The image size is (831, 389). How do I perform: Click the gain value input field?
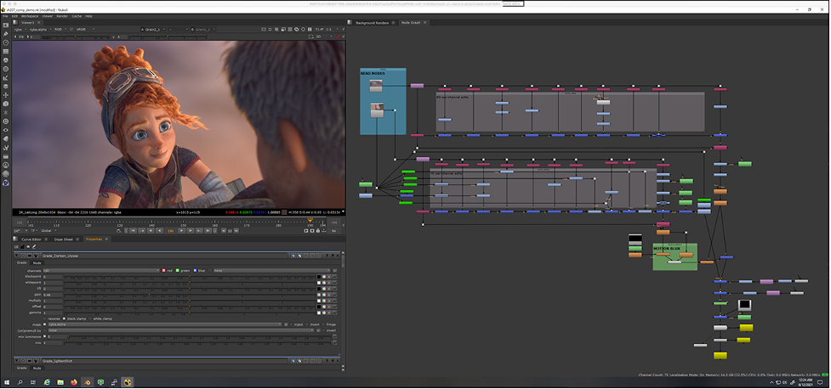(52, 295)
